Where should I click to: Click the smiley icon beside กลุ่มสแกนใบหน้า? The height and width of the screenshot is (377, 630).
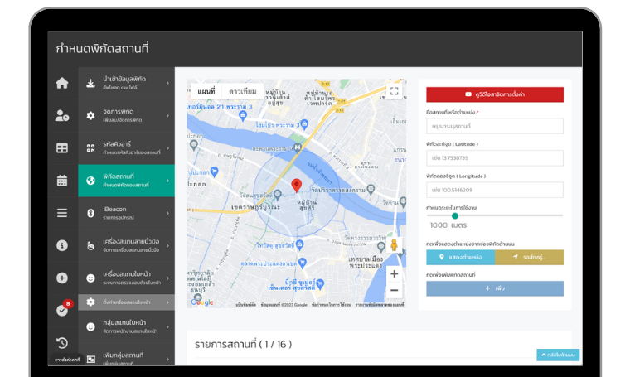pos(91,326)
